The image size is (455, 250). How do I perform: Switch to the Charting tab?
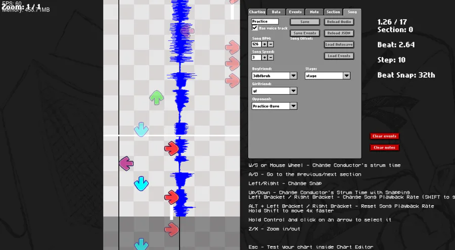pos(257,12)
